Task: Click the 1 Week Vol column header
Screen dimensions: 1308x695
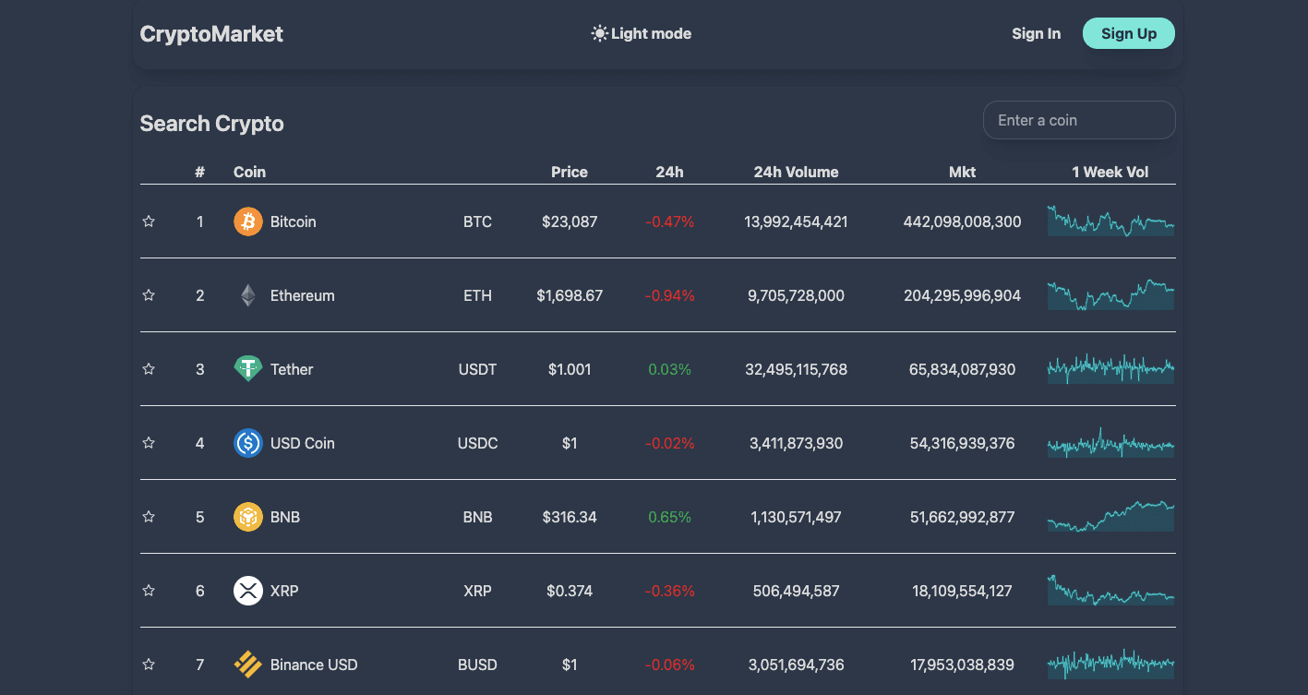Action: [1110, 172]
